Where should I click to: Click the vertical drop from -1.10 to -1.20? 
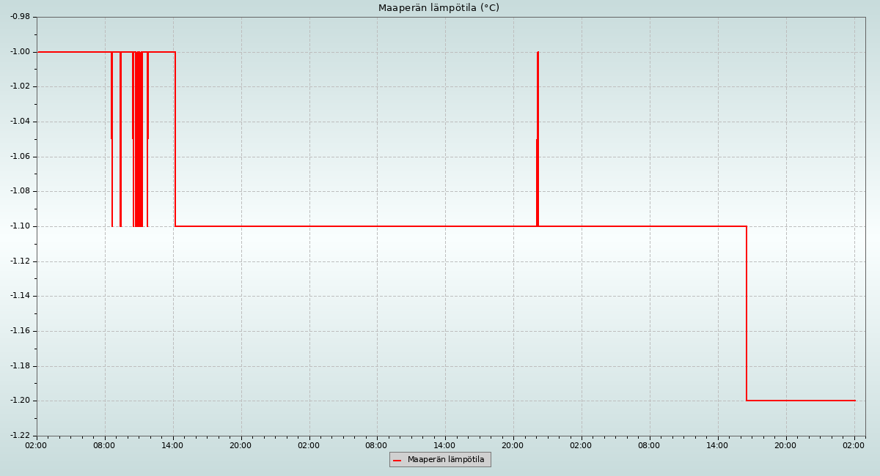(x=747, y=313)
